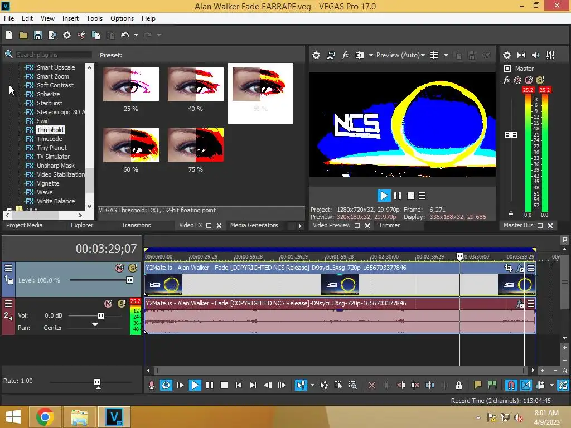Save the project with the floppy icon
The image size is (571, 428).
pyautogui.click(x=38, y=35)
